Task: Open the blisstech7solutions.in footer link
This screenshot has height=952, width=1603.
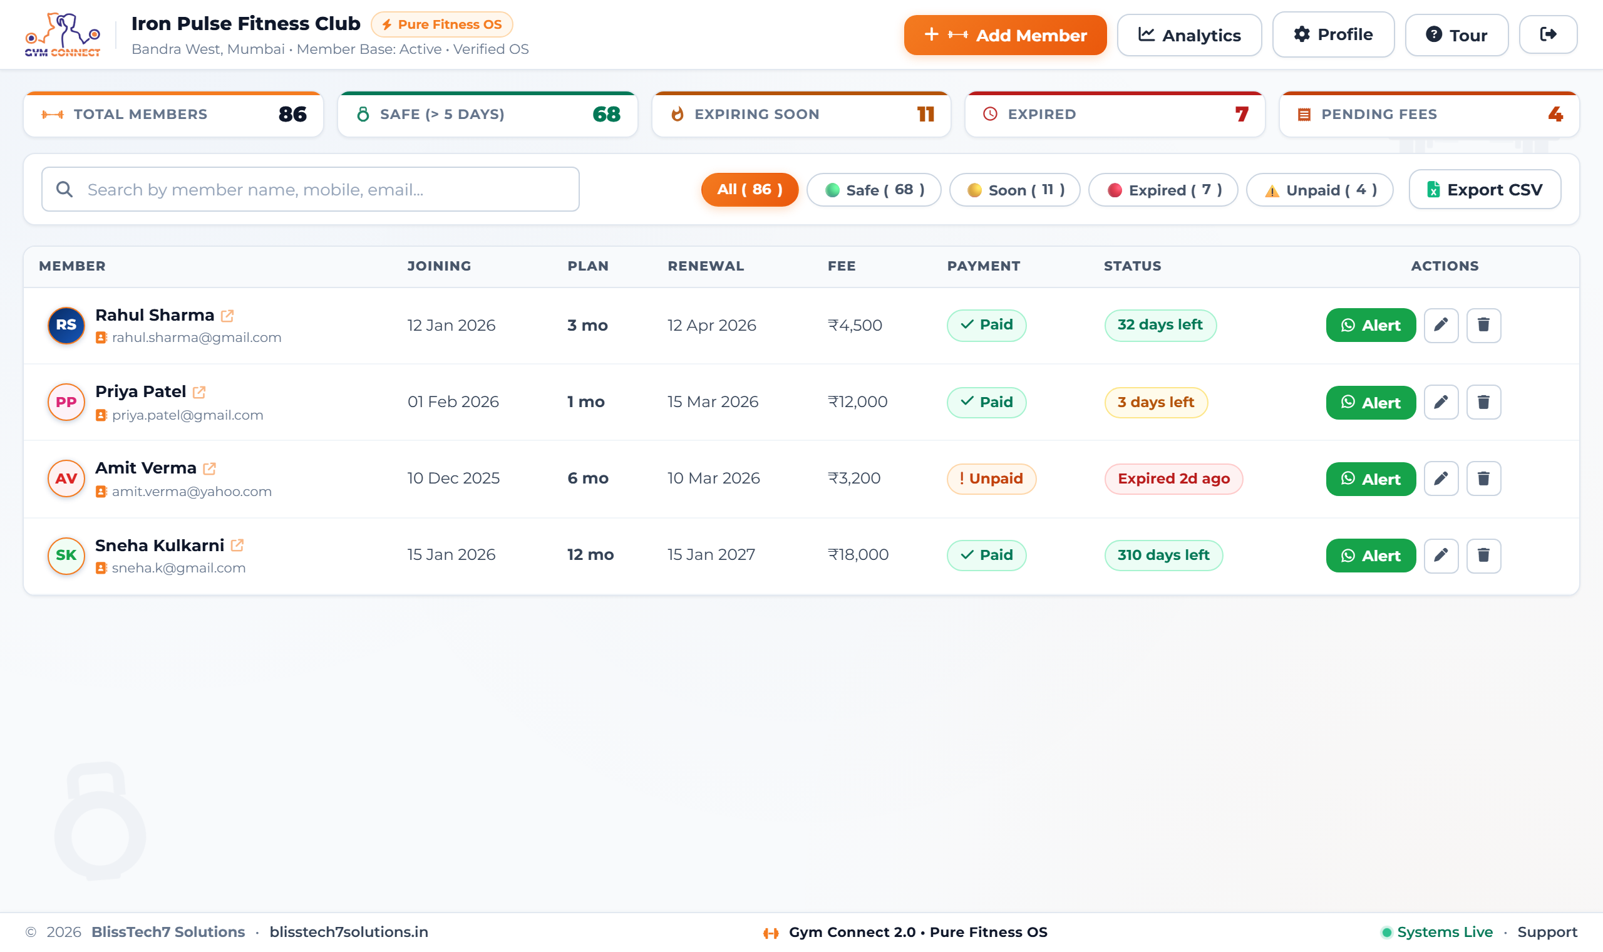Action: coord(349,932)
